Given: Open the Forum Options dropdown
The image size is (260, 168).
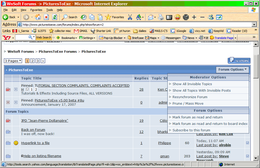Looking at the screenshot, I should [232, 70].
